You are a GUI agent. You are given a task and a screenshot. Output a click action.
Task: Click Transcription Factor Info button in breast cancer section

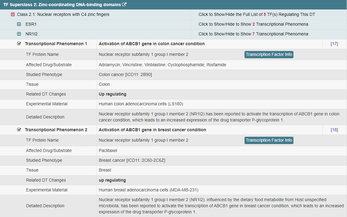pos(269,140)
